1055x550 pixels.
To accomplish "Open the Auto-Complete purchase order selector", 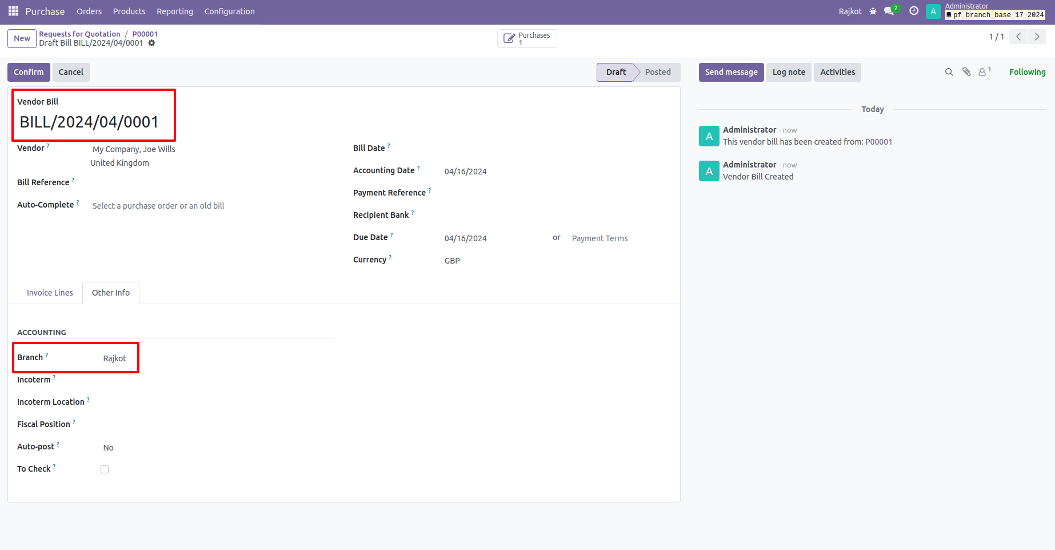I will pos(158,205).
